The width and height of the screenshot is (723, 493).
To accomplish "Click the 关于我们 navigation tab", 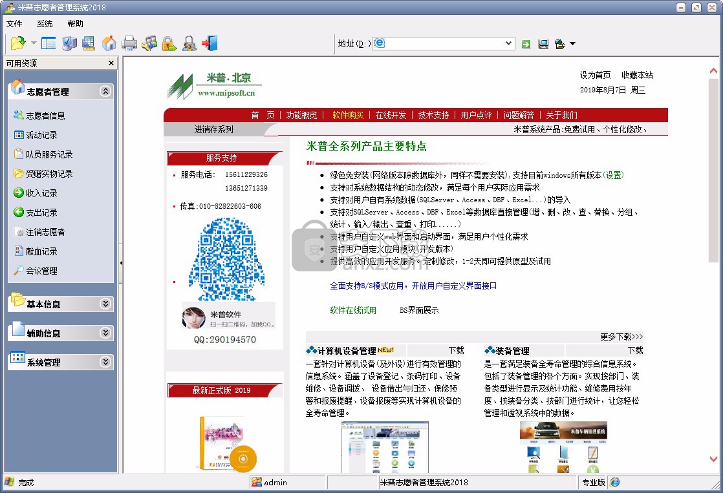I will coord(561,115).
